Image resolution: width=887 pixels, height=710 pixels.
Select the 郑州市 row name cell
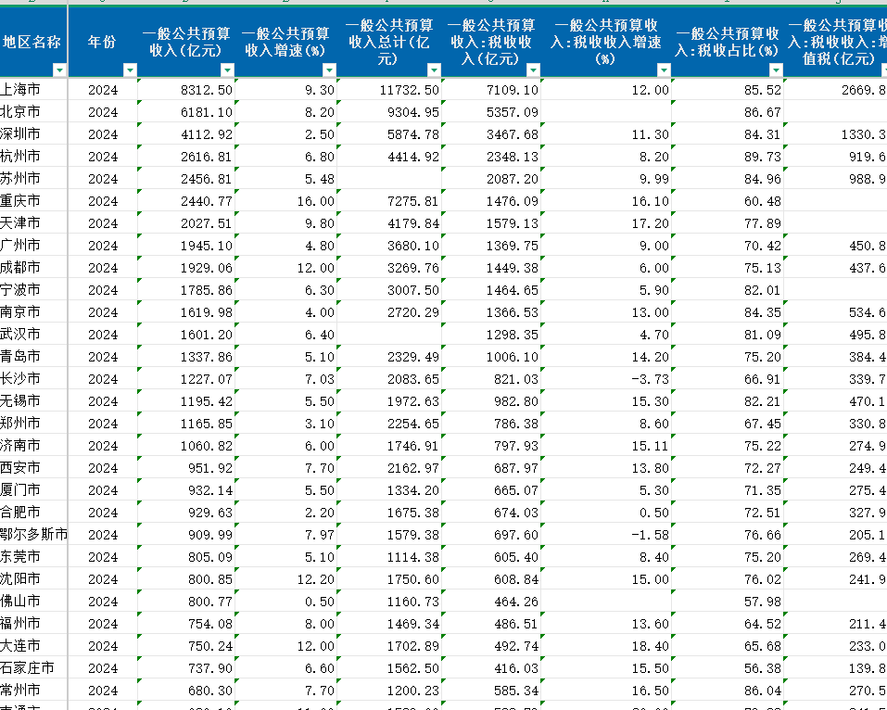point(33,424)
